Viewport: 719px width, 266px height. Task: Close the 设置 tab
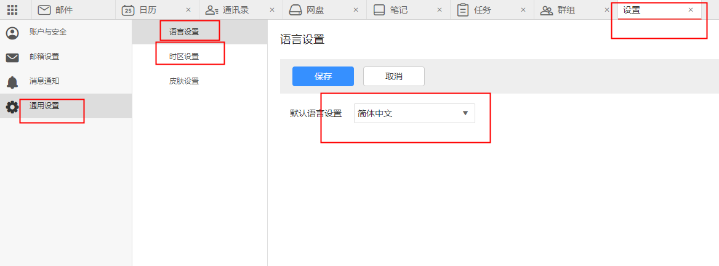691,10
